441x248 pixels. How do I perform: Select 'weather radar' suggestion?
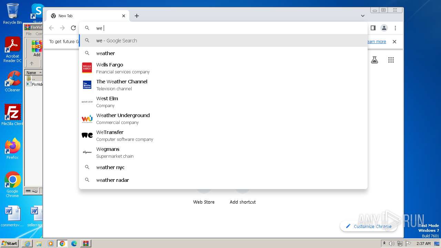tap(223, 180)
